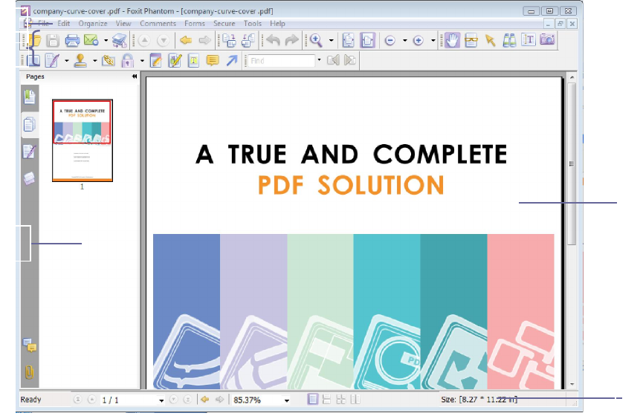Image resolution: width=643 pixels, height=416 pixels.
Task: Click the Stamp tool icon
Action: point(80,61)
